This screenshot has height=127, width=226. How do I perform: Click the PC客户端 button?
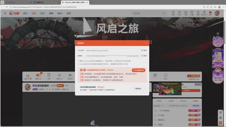[x=194, y=76]
